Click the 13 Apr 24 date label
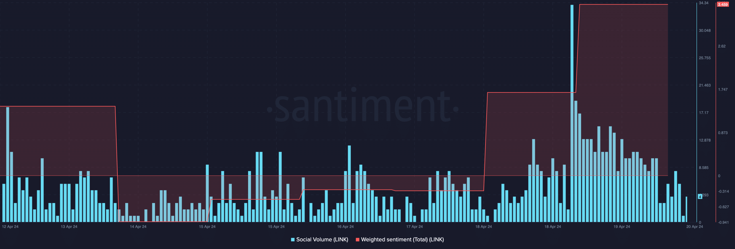This screenshot has height=249, width=735. click(69, 227)
